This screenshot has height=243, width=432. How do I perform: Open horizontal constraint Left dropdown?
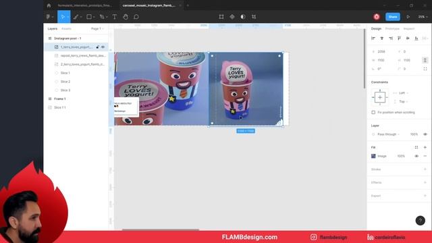[x=404, y=93]
